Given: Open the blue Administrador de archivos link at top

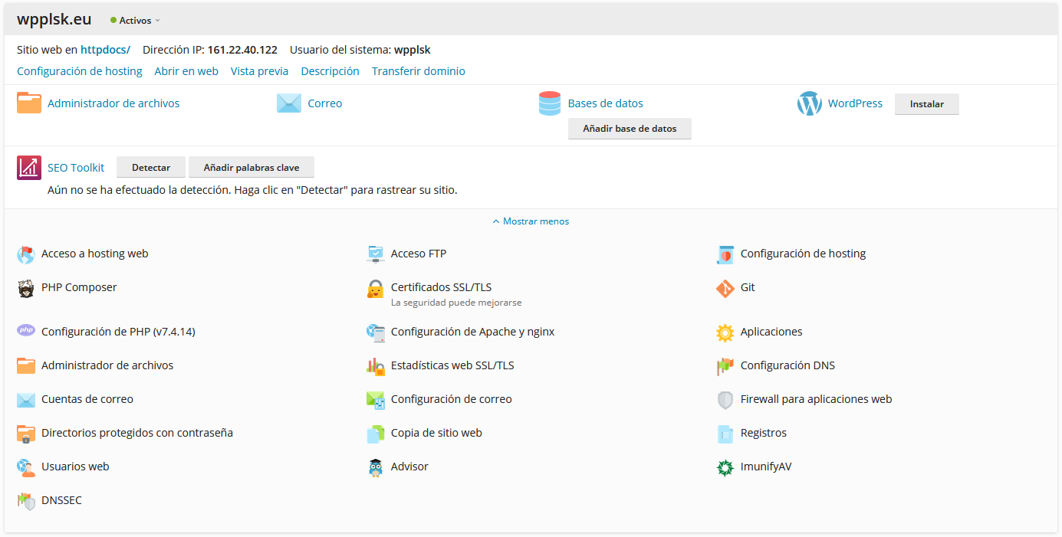Looking at the screenshot, I should tap(113, 103).
